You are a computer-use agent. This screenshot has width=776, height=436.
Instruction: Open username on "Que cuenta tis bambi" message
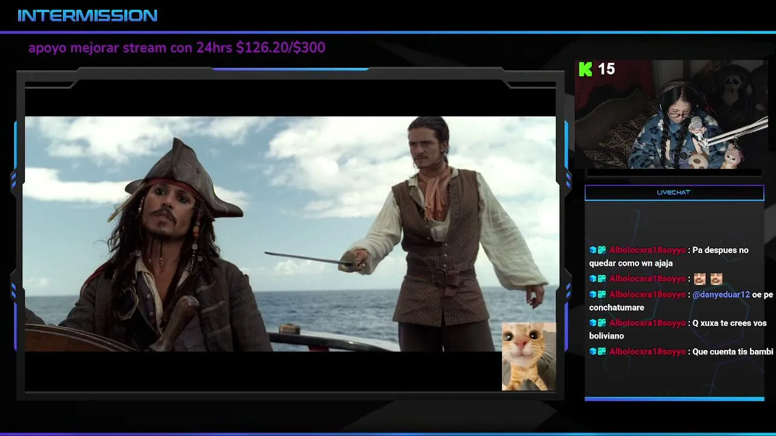coord(647,352)
